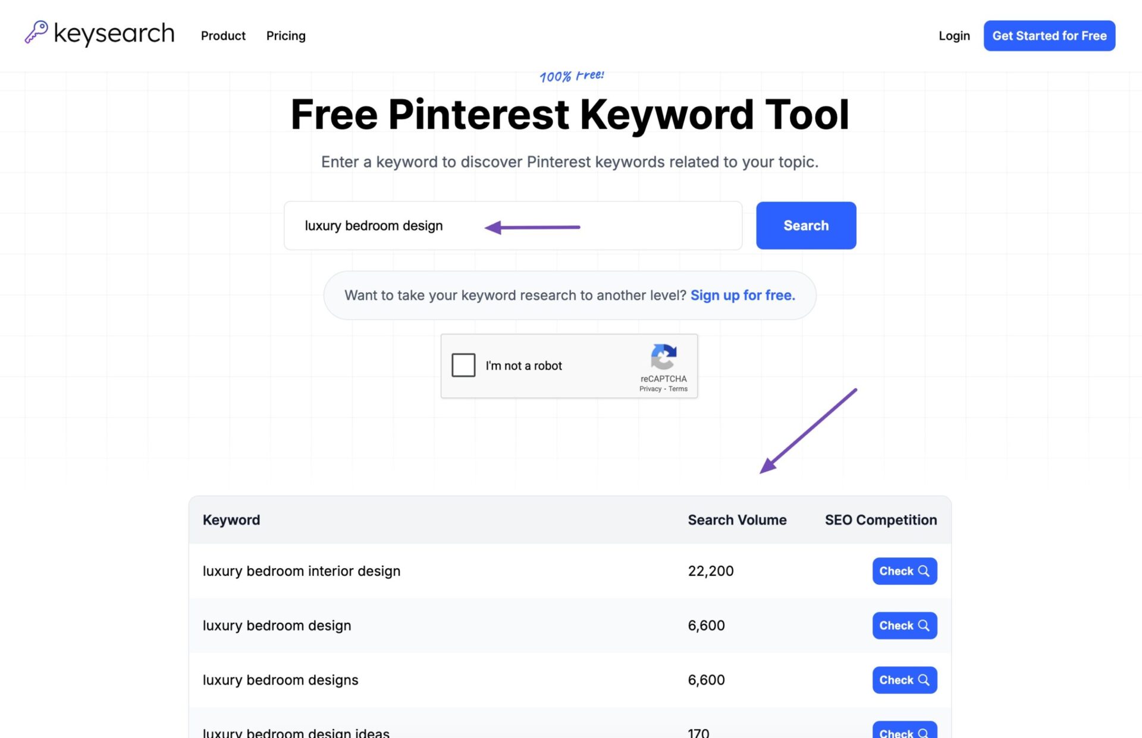
Task: Open the Sign up for free link
Action: pyautogui.click(x=742, y=295)
